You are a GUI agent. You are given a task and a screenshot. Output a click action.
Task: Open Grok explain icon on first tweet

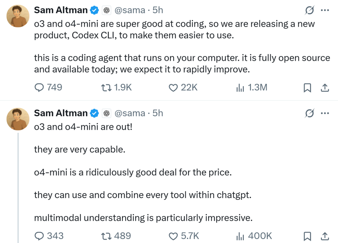click(x=309, y=10)
